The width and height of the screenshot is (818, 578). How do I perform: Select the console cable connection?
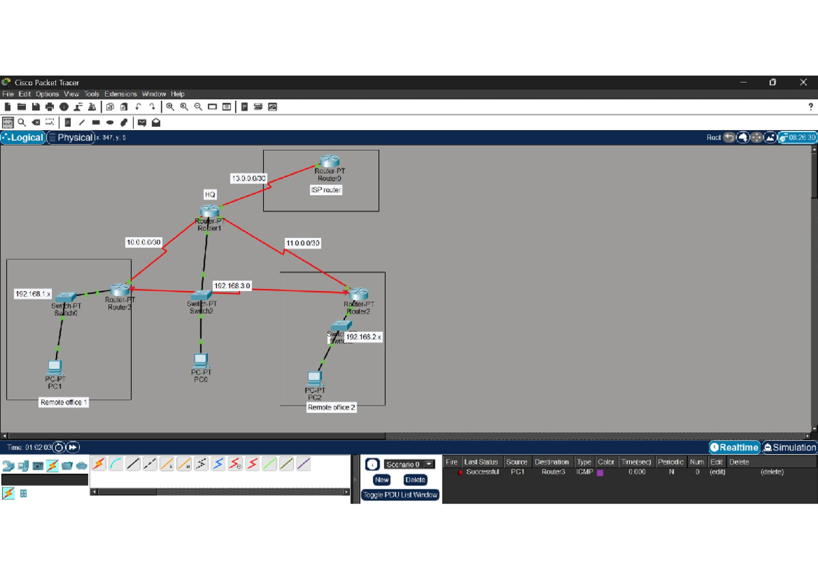click(x=116, y=464)
